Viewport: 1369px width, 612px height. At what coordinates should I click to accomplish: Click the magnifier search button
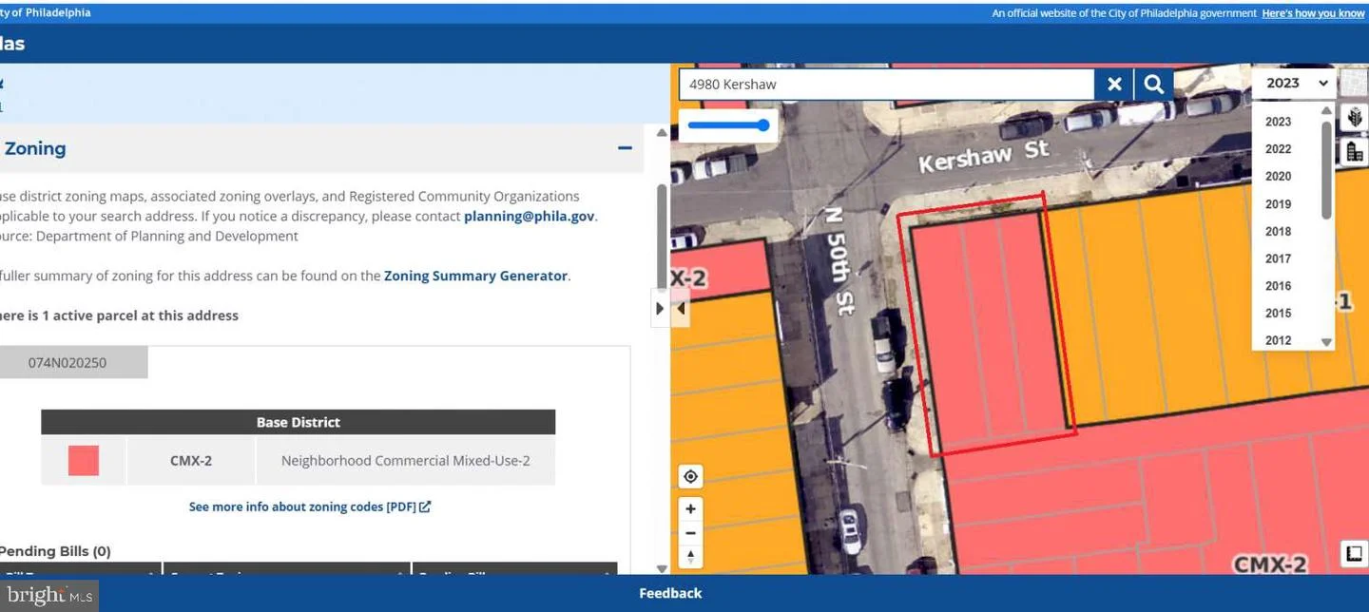[x=1153, y=85]
